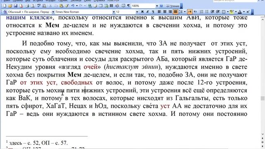Increase the paragraph indent
The image size is (265, 149).
[x=218, y=12]
